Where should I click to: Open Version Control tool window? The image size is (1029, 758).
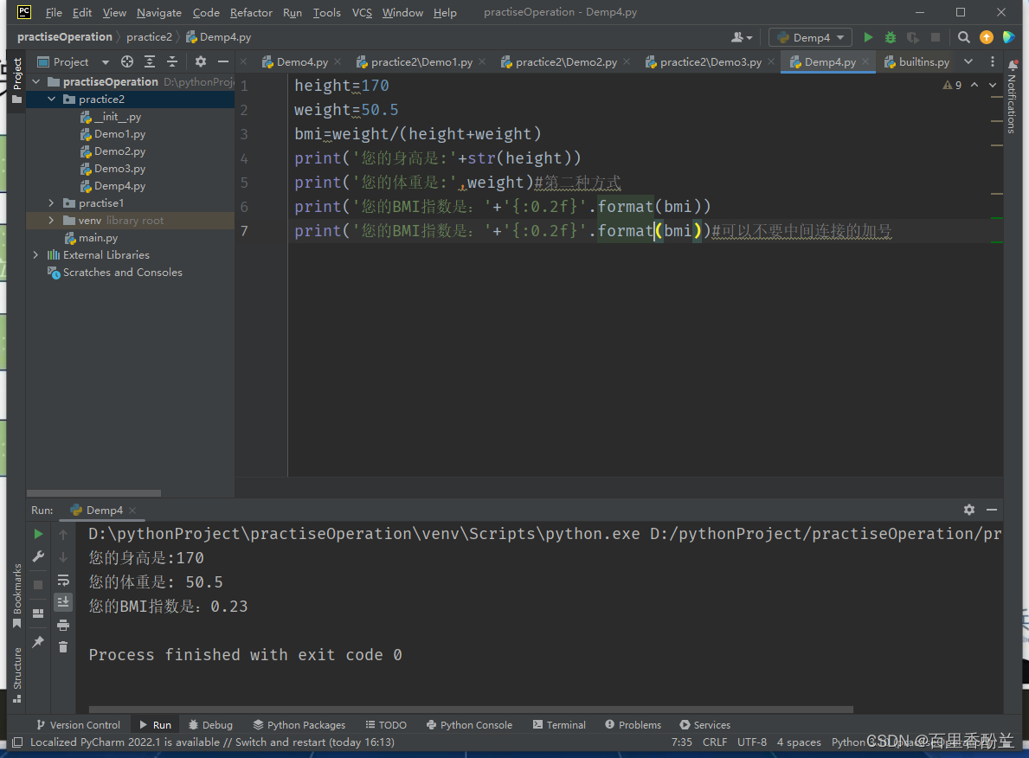tap(78, 725)
